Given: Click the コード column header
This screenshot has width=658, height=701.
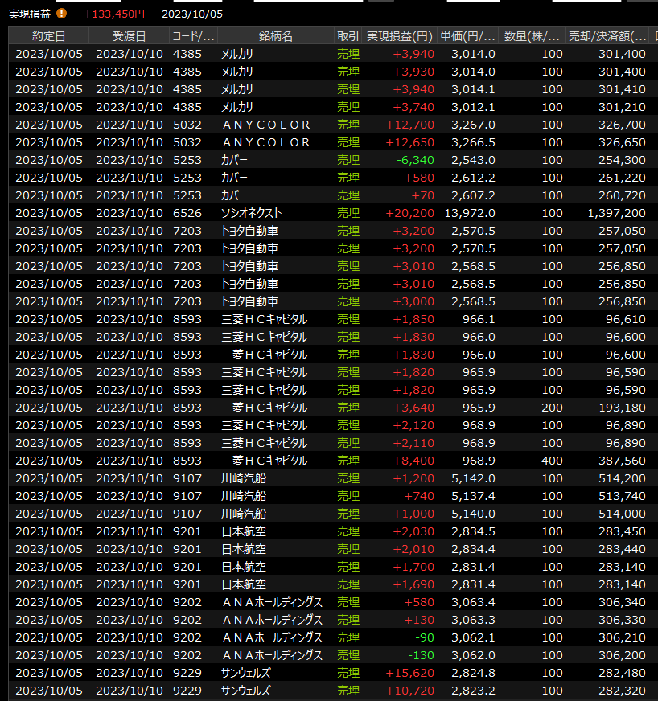Looking at the screenshot, I should 193,36.
